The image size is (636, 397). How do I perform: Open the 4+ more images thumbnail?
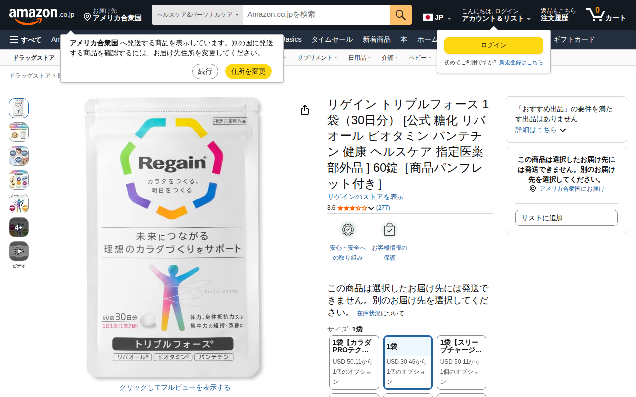click(x=19, y=227)
